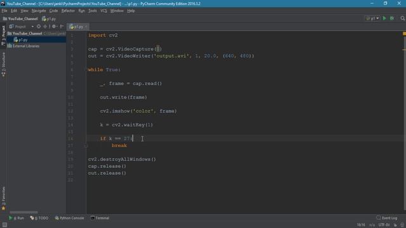Click 'cv2.destroyAllWindows()' line

click(122, 160)
